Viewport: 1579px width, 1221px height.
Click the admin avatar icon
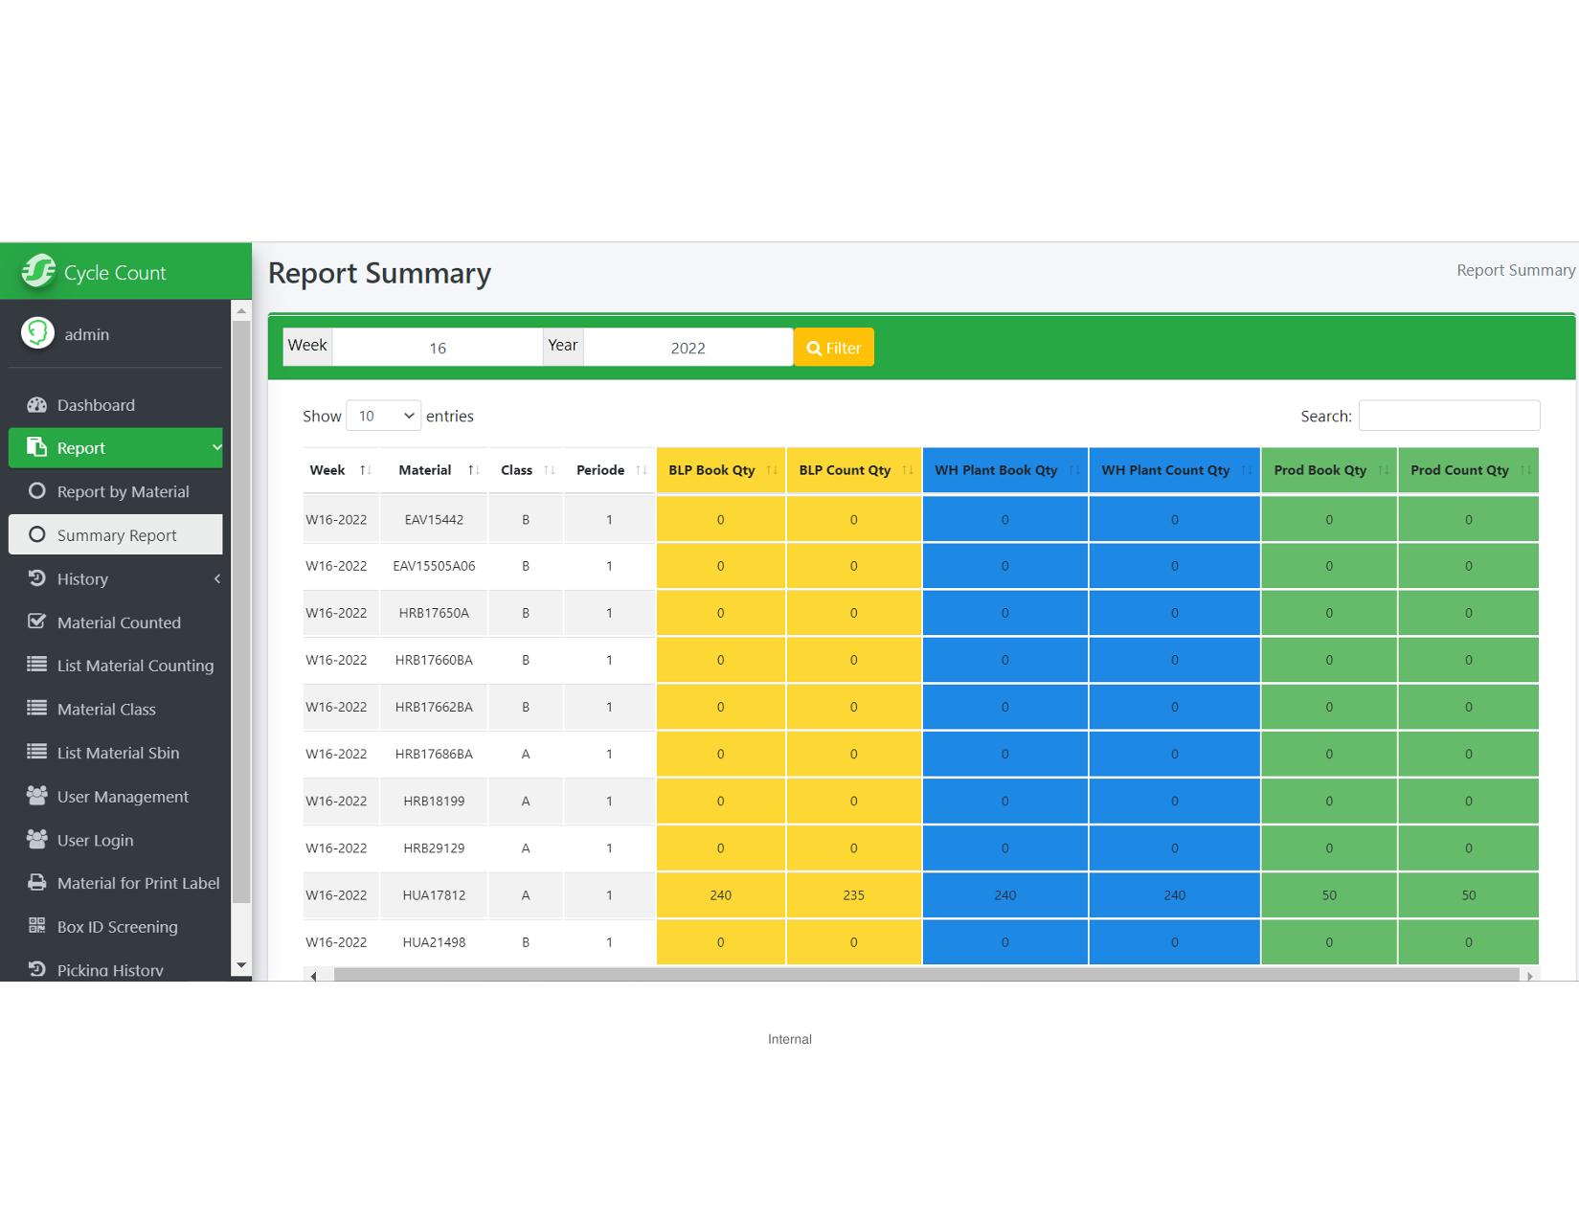tap(37, 333)
